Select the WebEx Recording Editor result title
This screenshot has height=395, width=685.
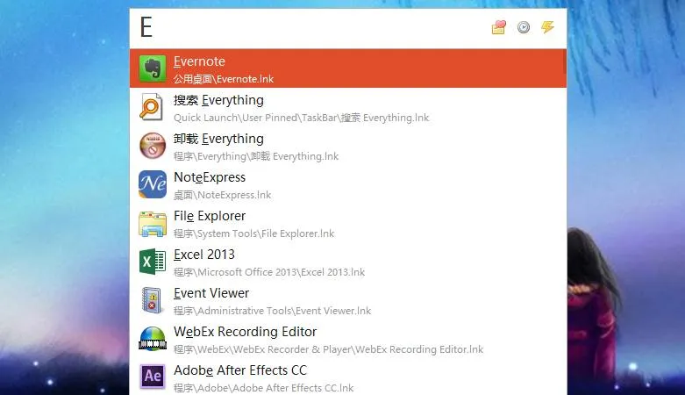pyautogui.click(x=245, y=332)
